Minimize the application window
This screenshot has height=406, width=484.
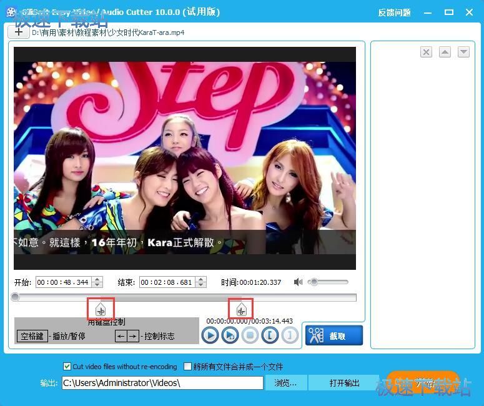[x=428, y=12]
